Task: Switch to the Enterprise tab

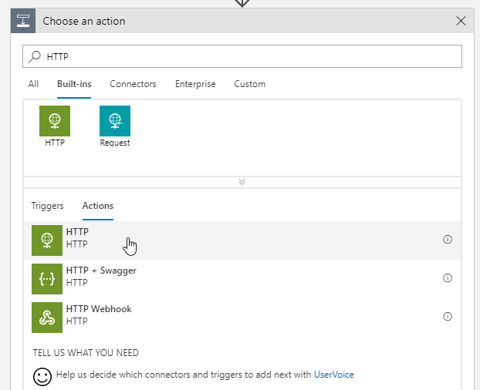Action: click(195, 84)
